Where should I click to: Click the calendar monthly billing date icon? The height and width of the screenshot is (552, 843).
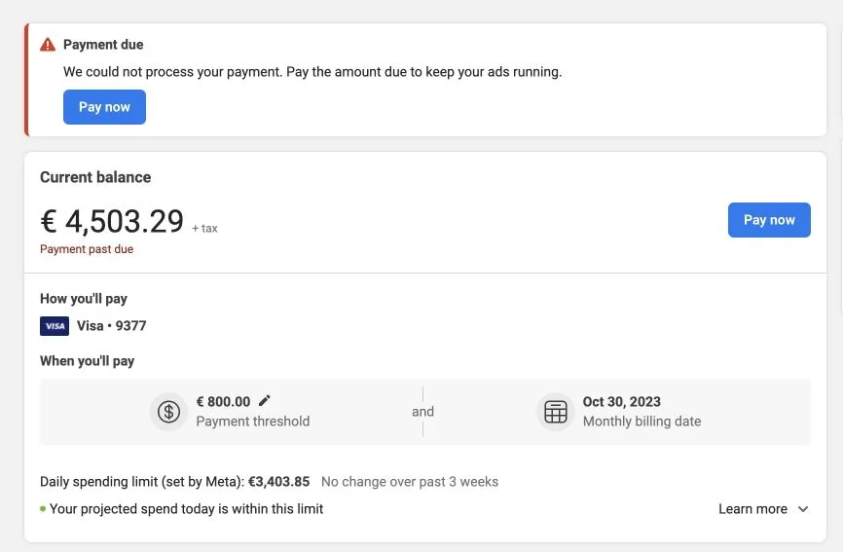pyautogui.click(x=556, y=412)
